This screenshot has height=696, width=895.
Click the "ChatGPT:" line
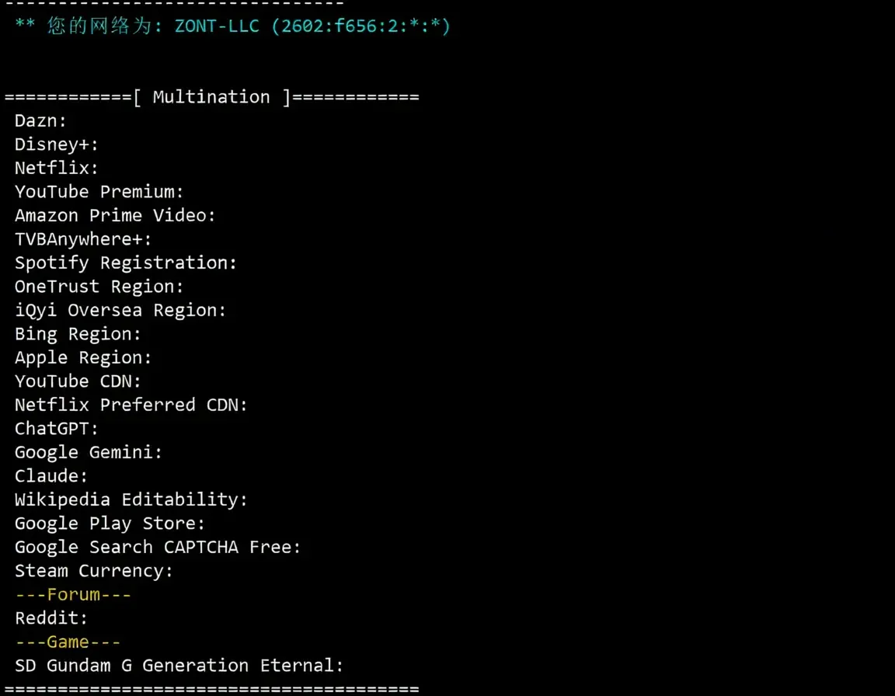coord(57,429)
